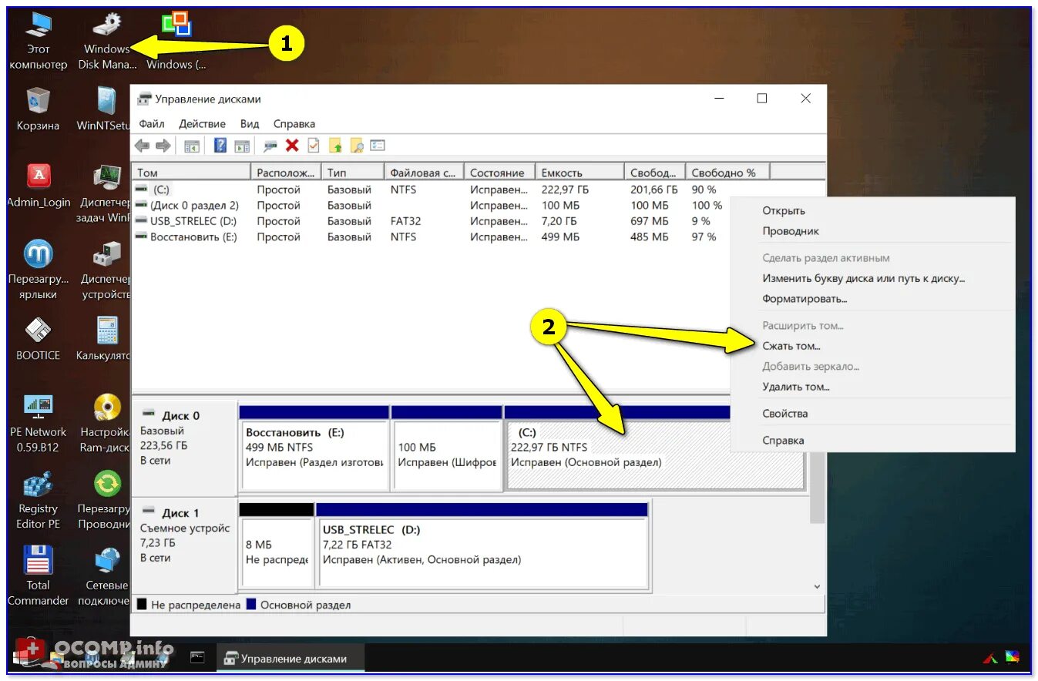Screen dimensions: 1038x681
Task: Select the PE Network 0.59.B12 icon
Action: click(x=38, y=423)
